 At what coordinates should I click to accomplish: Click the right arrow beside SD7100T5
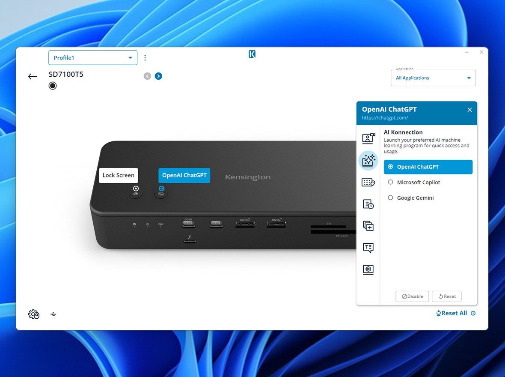click(158, 76)
